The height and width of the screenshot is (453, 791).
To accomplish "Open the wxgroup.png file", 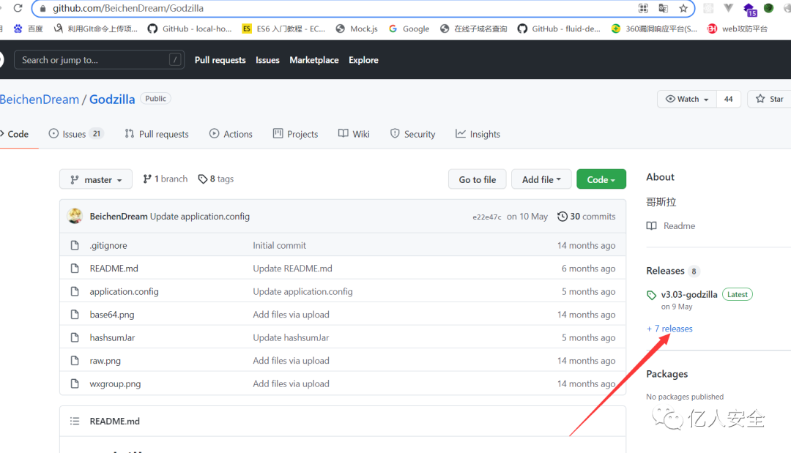I will point(115,384).
